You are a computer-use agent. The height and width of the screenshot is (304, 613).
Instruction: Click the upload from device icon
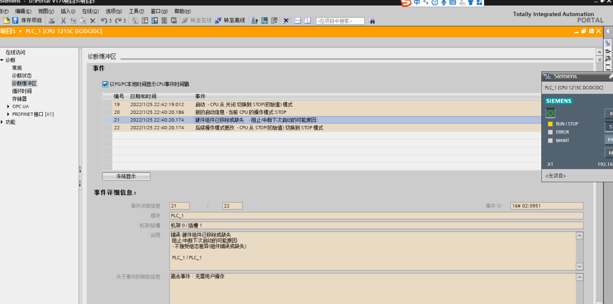(x=155, y=21)
